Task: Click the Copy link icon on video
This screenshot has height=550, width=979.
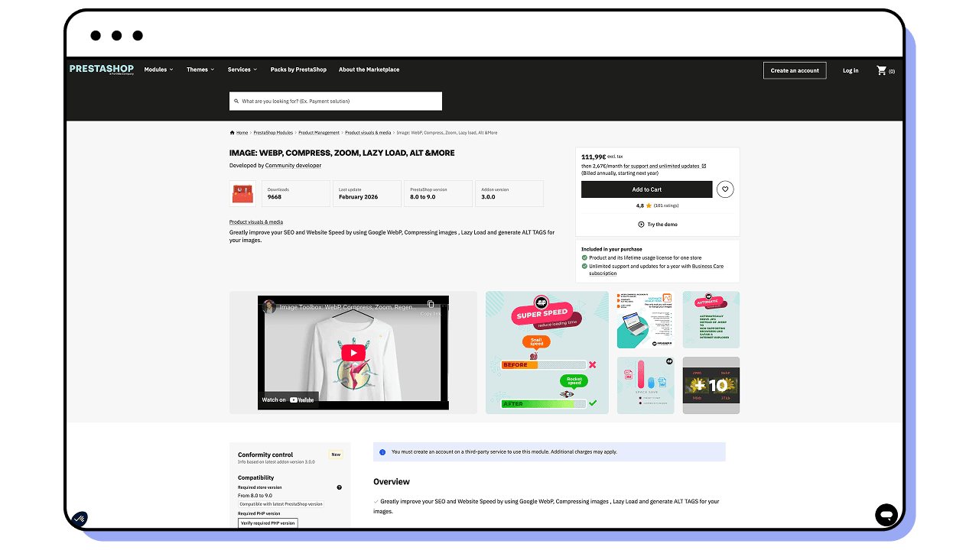Action: click(x=431, y=305)
